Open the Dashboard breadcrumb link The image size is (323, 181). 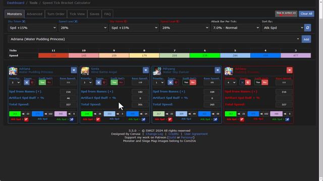pos(16,3)
